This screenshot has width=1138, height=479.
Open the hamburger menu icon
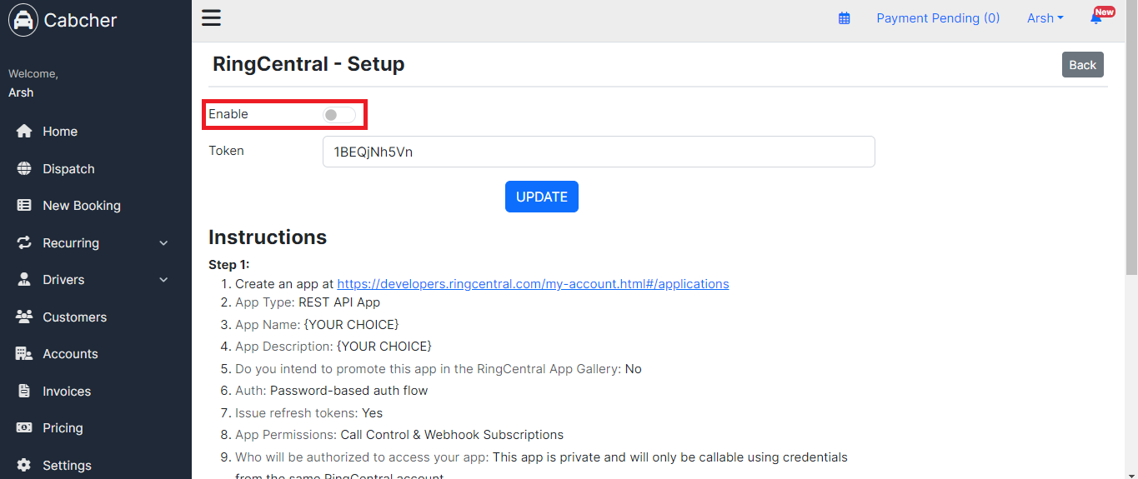211,18
